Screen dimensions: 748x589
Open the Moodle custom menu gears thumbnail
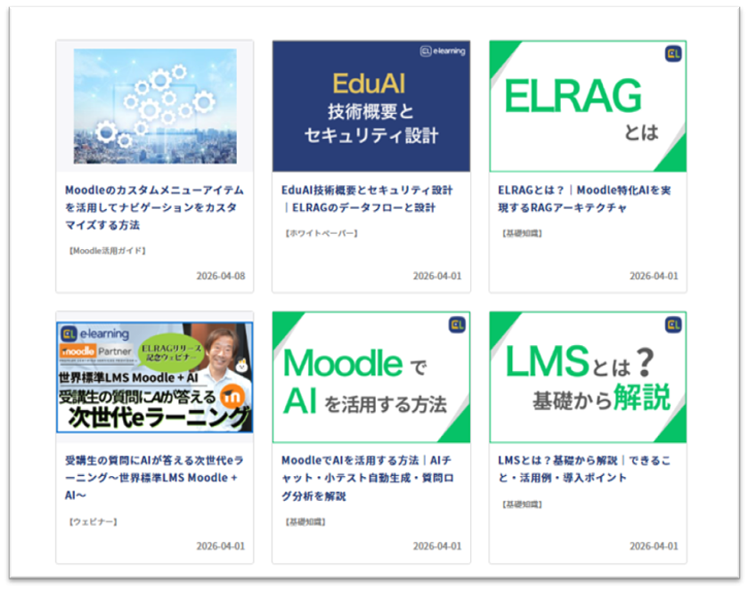click(x=155, y=106)
